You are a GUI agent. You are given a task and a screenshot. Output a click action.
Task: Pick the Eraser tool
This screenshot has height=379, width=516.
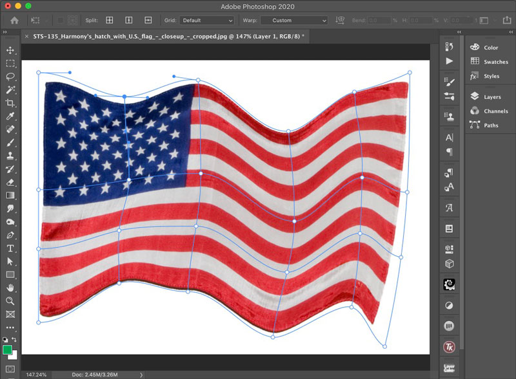pyautogui.click(x=10, y=182)
